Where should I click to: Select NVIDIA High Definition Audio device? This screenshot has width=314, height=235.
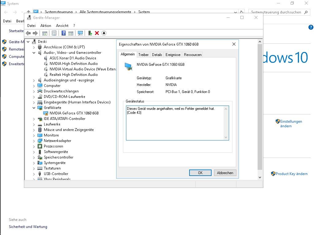coord(74,64)
